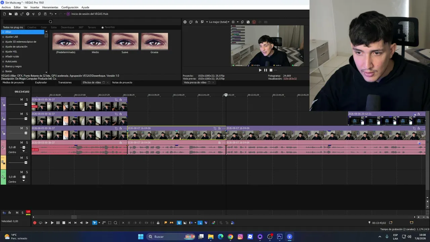Toggle loop playback in transport bar
Image resolution: width=430 pixels, height=242 pixels.
pos(41,223)
